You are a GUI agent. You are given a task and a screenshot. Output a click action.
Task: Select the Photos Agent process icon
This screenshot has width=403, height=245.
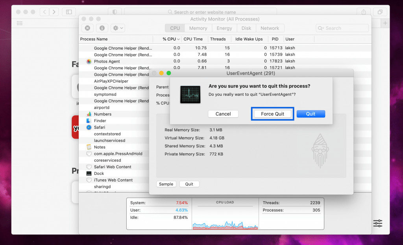click(89, 61)
